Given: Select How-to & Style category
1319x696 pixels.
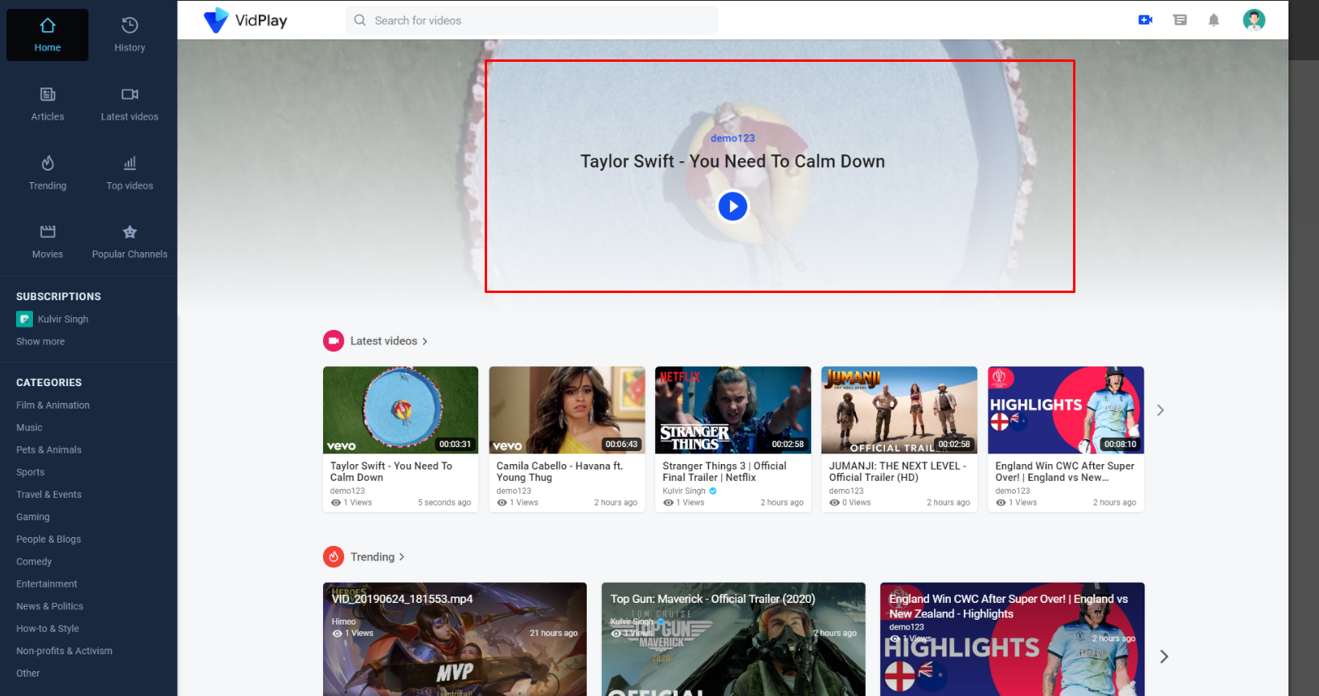Looking at the screenshot, I should click(x=47, y=629).
